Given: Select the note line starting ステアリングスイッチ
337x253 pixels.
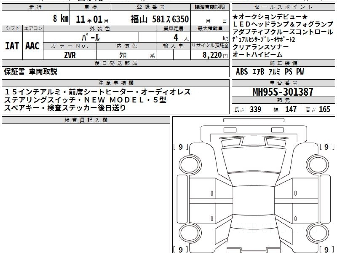Looking at the screenshot, I should pos(85,100).
